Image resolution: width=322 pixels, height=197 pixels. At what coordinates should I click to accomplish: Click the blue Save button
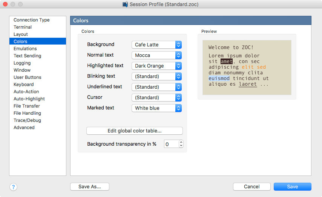(x=293, y=187)
